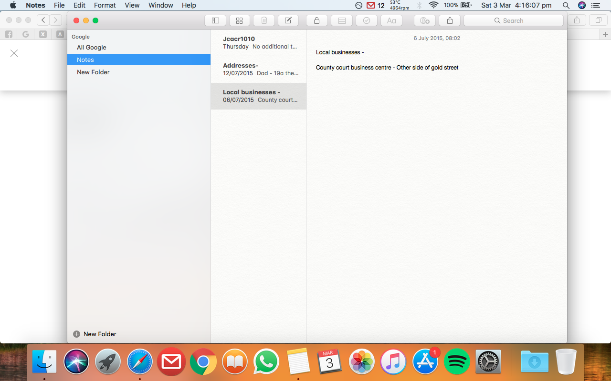Add people to this note button
The image size is (611, 381).
pos(425,20)
